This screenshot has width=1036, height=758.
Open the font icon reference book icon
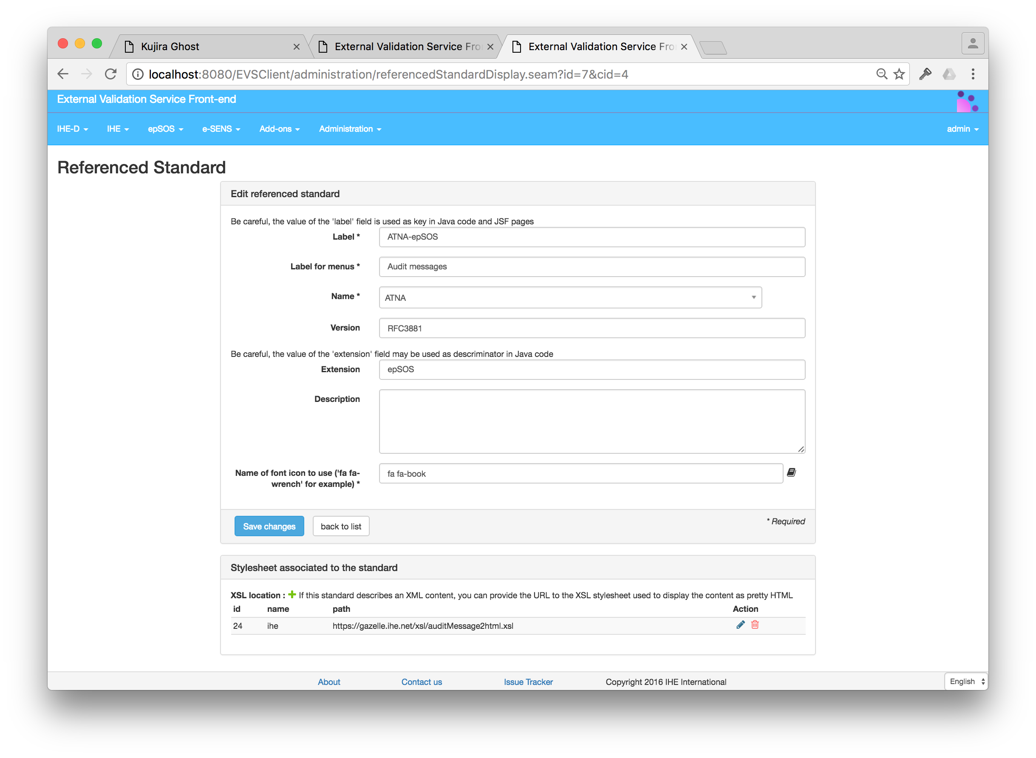coord(792,472)
